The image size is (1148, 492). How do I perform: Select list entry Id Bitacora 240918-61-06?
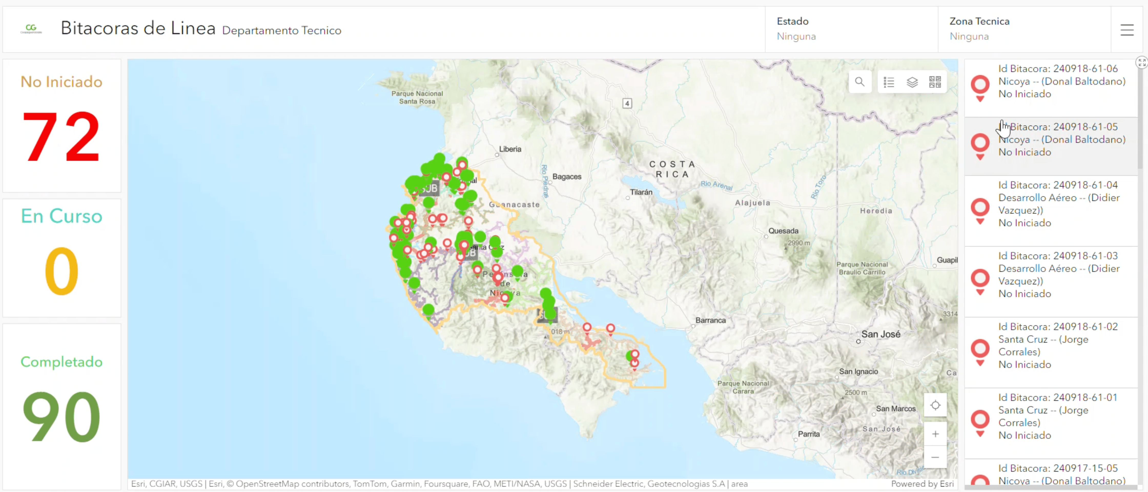pyautogui.click(x=1051, y=88)
